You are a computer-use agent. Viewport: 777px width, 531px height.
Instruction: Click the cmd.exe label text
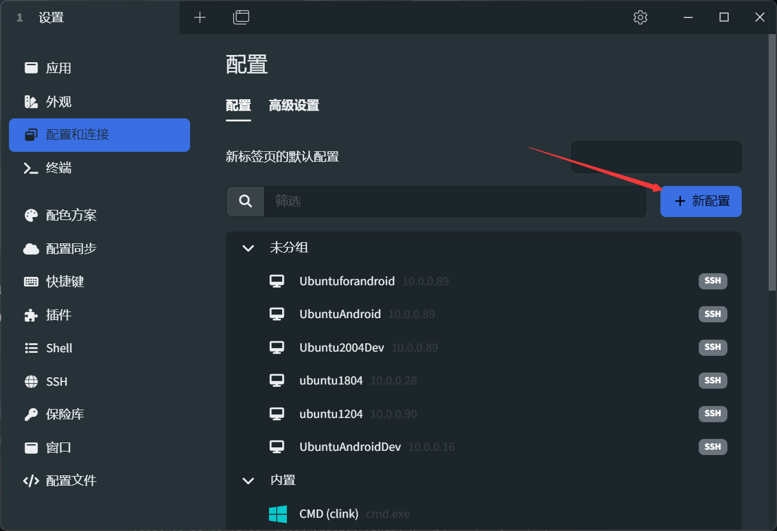pos(388,514)
